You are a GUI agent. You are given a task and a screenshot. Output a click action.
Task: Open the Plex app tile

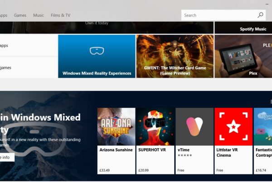[x=243, y=56]
